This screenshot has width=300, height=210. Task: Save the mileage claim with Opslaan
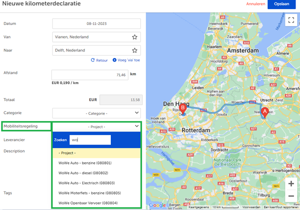282,4
